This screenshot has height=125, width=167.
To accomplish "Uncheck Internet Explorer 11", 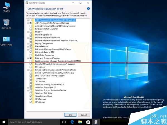I will (x=31, y=35).
